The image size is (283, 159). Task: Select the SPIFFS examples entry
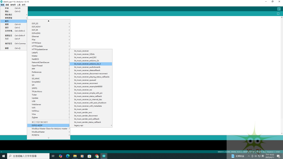pyautogui.click(x=49, y=88)
